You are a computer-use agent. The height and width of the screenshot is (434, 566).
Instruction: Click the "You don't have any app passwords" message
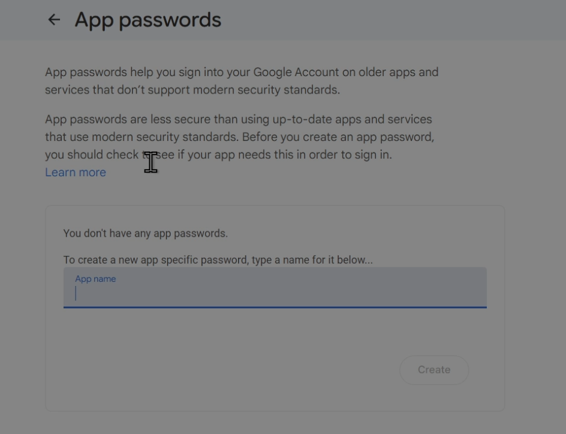(145, 233)
